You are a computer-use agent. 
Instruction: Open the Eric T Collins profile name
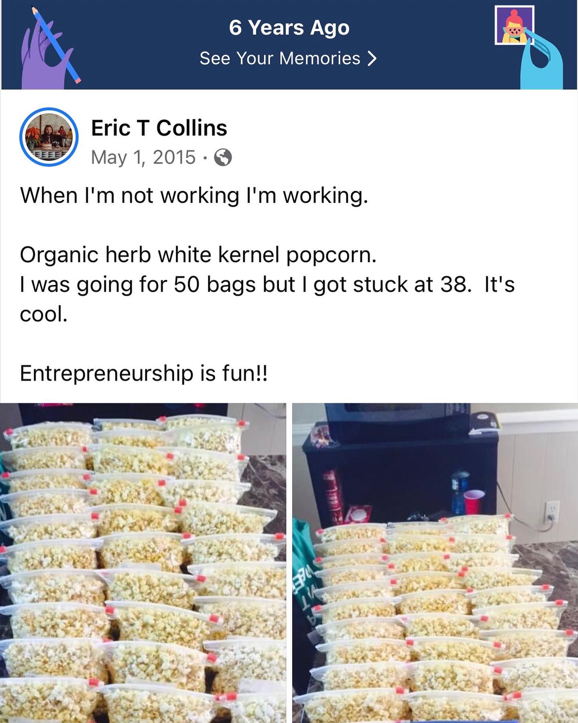pos(159,128)
